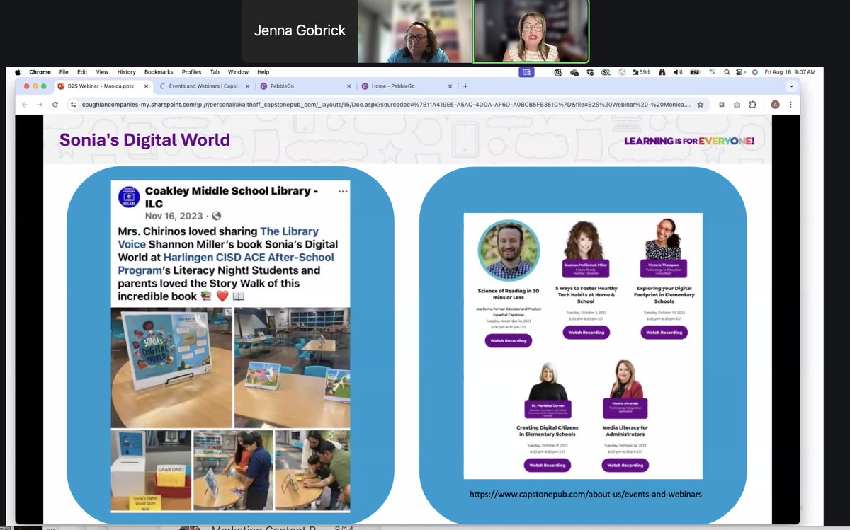Open a new Chrome tab
The height and width of the screenshot is (530, 850).
pyautogui.click(x=465, y=86)
